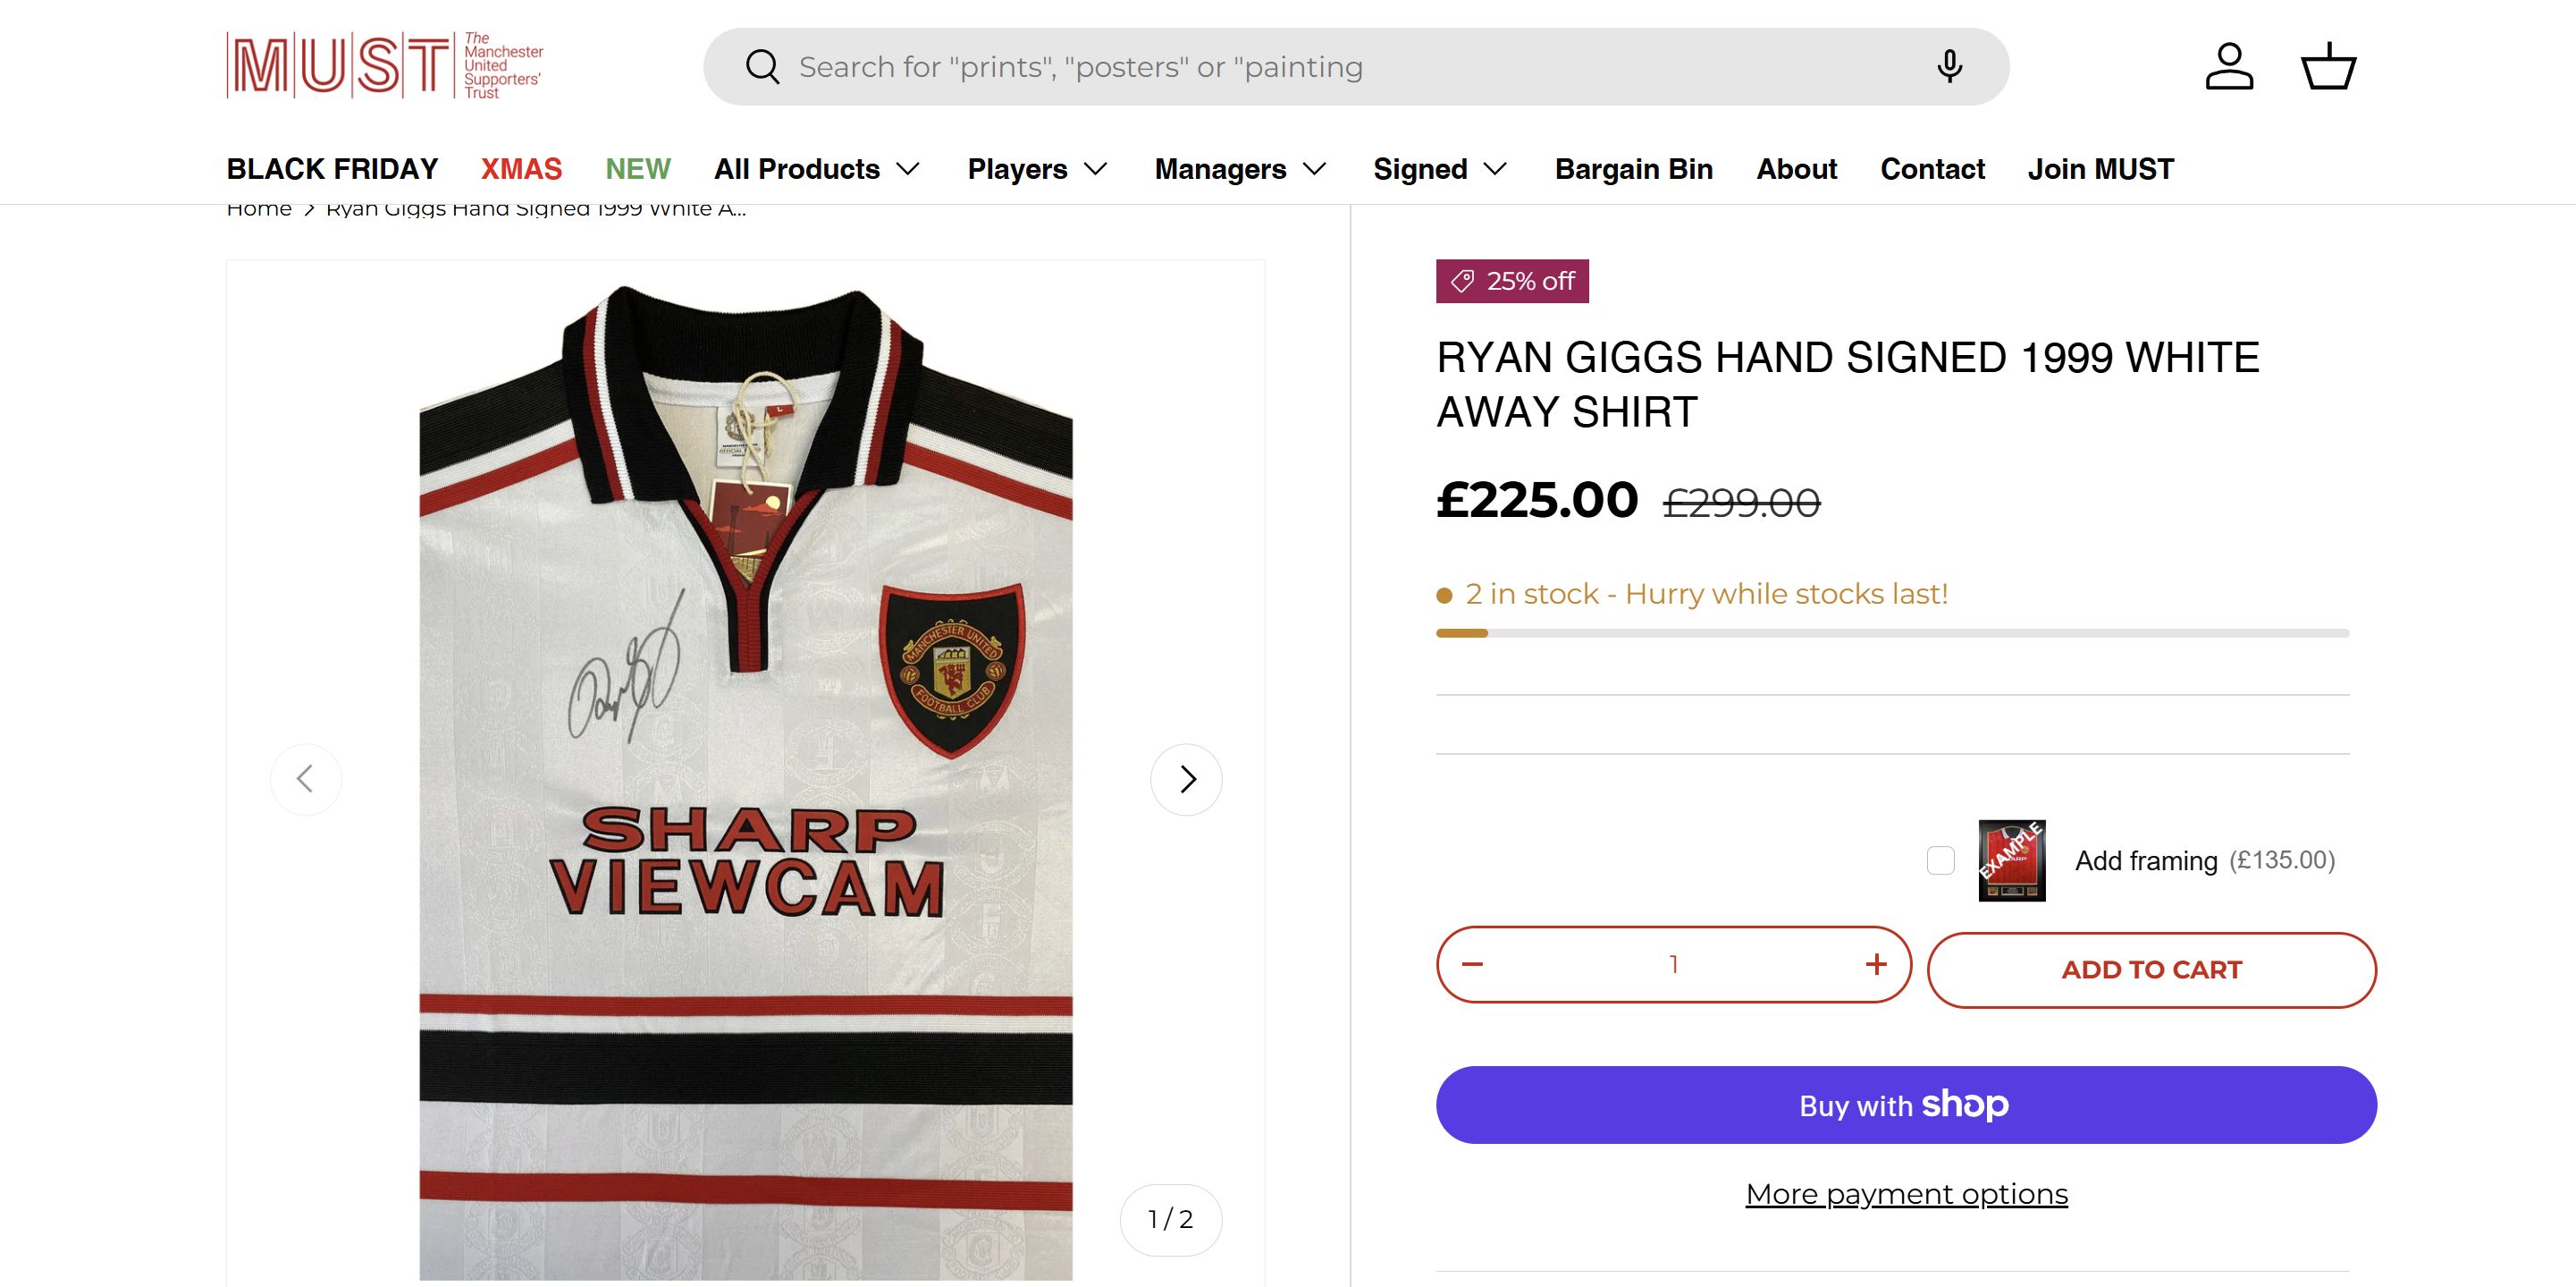Viewport: 2576px width, 1287px height.
Task: Expand the Players menu dropdown
Action: click(x=1037, y=169)
